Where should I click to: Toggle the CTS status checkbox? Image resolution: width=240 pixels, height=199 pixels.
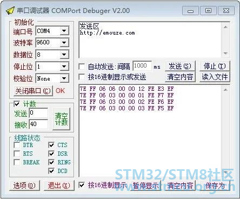51,145
